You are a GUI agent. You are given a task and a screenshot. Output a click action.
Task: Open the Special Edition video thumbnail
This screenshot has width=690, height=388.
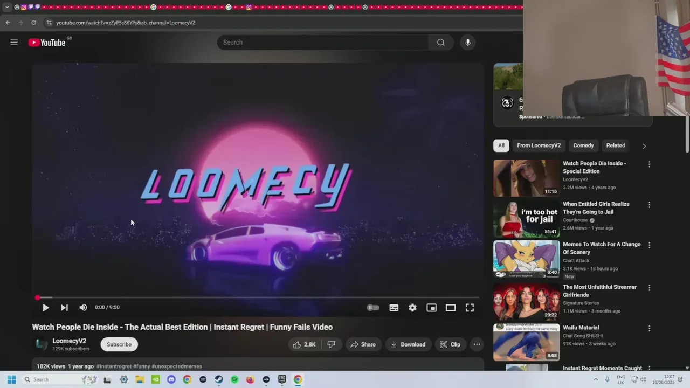(527, 178)
